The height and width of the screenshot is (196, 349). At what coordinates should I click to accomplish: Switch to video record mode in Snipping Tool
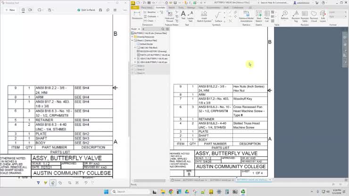(x=30, y=10)
